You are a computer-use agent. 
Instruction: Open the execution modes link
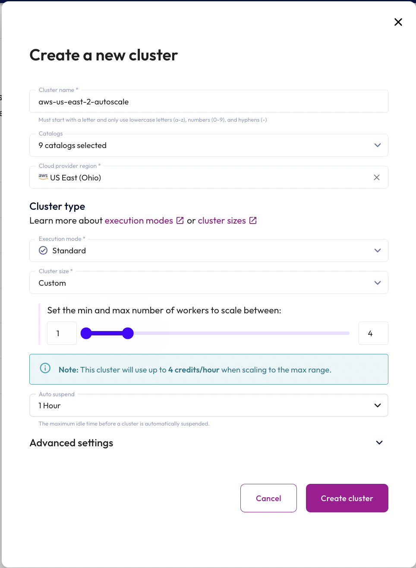point(139,221)
